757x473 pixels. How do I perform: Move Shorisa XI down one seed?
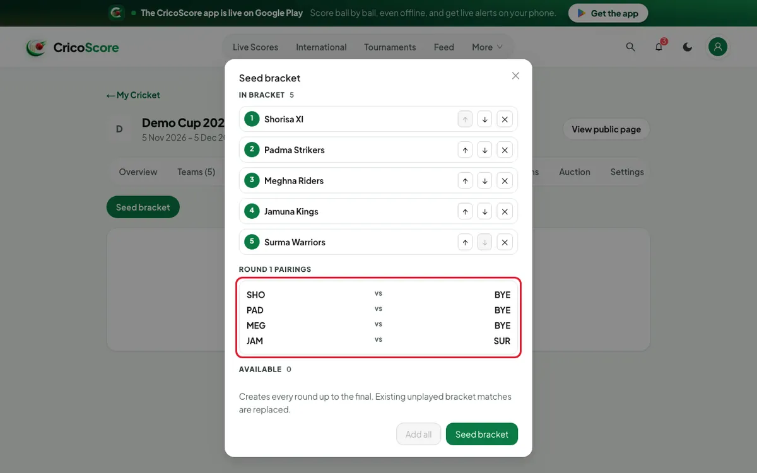pyautogui.click(x=484, y=119)
